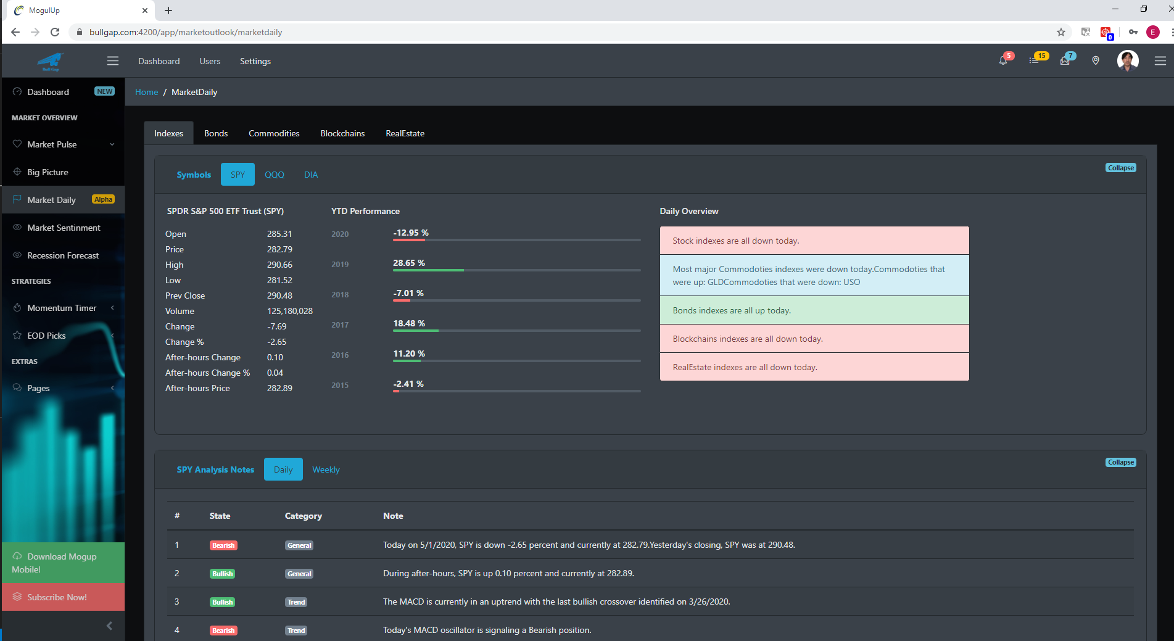
Task: Switch to Weekly analysis notes
Action: tap(326, 469)
